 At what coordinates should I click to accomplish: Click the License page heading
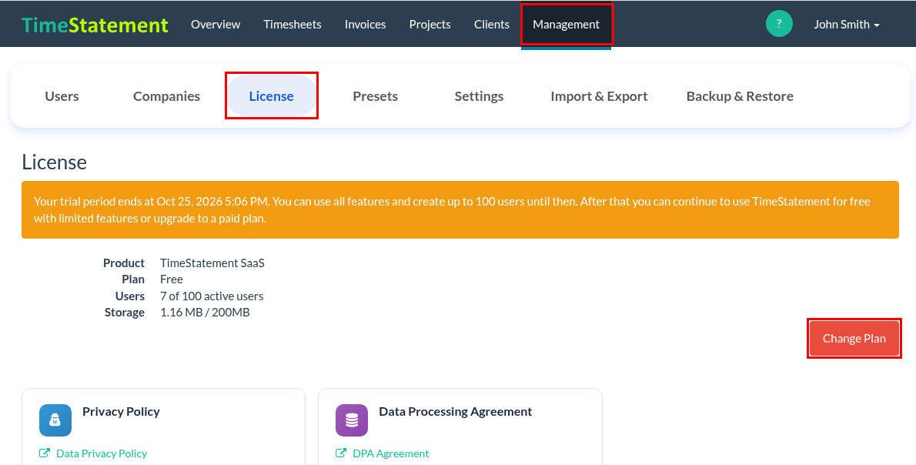point(55,162)
